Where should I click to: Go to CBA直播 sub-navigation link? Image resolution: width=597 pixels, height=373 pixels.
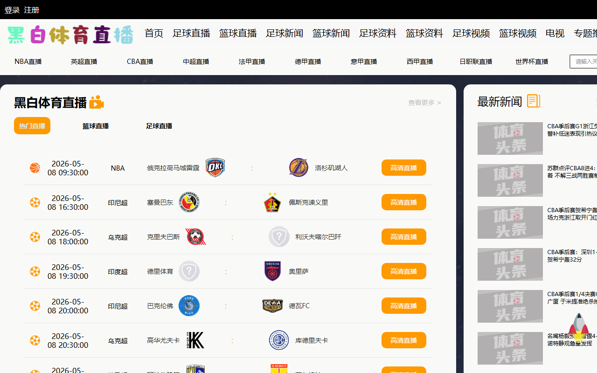[x=140, y=62]
